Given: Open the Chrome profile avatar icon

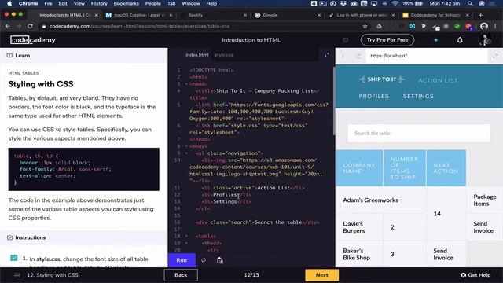Looking at the screenshot, I should coord(484,26).
